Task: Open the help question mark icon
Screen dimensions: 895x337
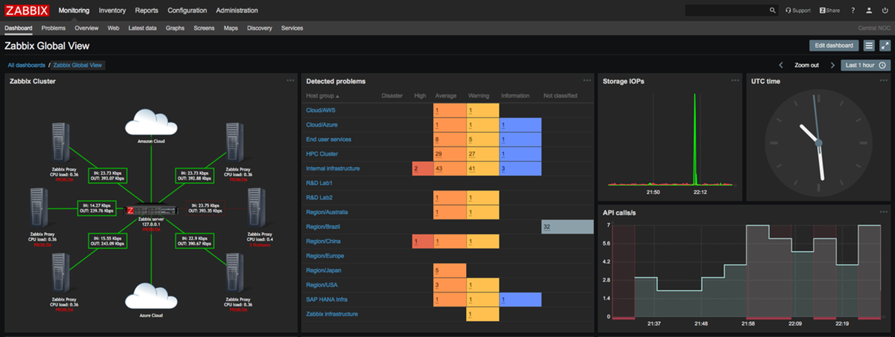Action: point(853,10)
